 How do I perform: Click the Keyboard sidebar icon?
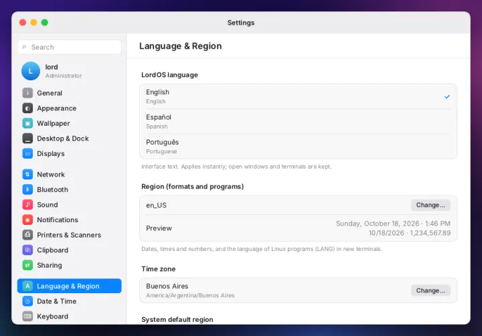(x=27, y=316)
